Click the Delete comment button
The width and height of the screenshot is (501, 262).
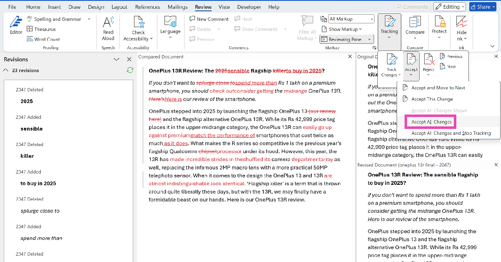click(200, 29)
